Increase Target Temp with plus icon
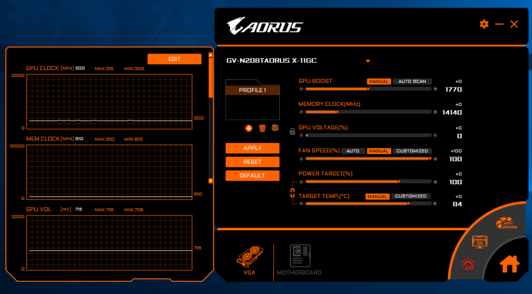 (435, 203)
